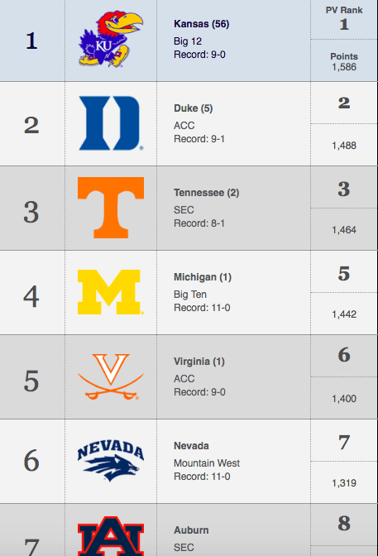
Task: Click the Tennessee (2) team name
Action: click(x=207, y=193)
